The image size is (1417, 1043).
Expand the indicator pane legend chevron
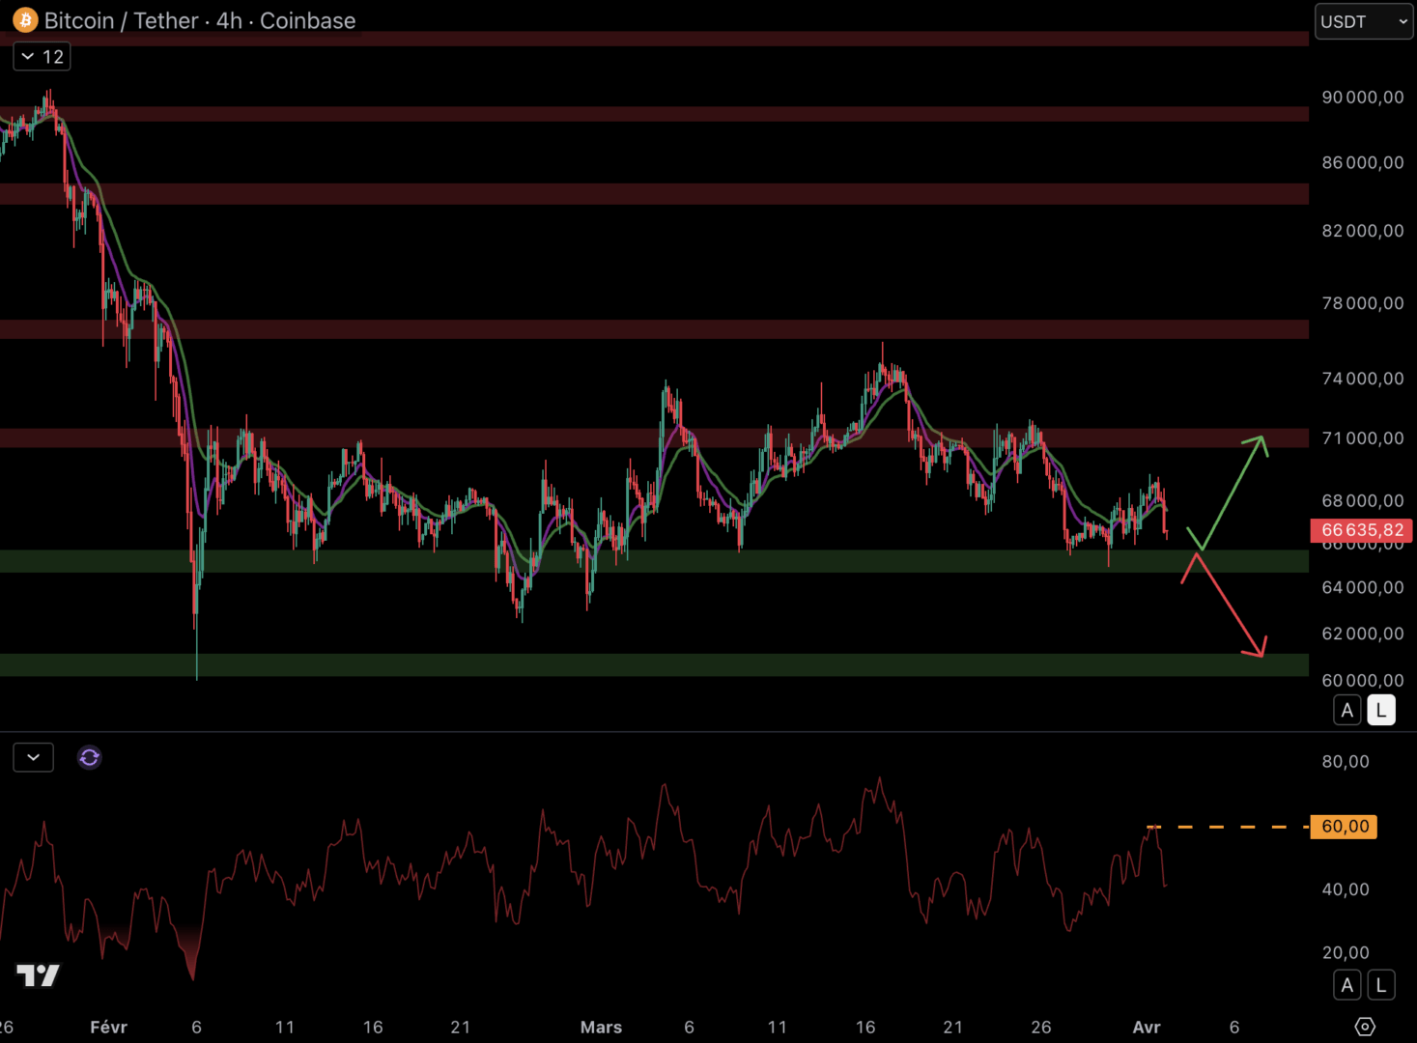(33, 758)
